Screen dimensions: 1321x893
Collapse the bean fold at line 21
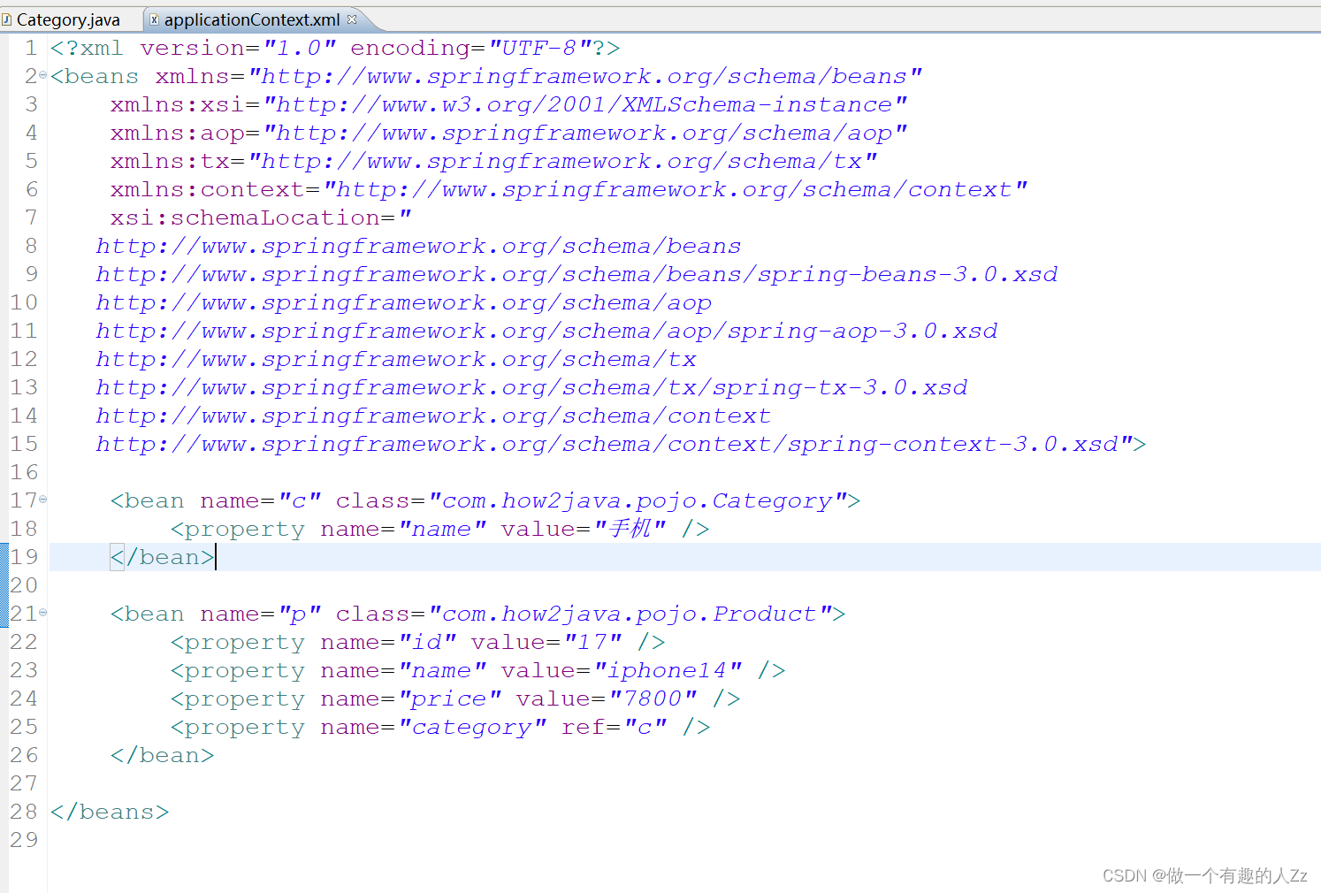(x=42, y=613)
